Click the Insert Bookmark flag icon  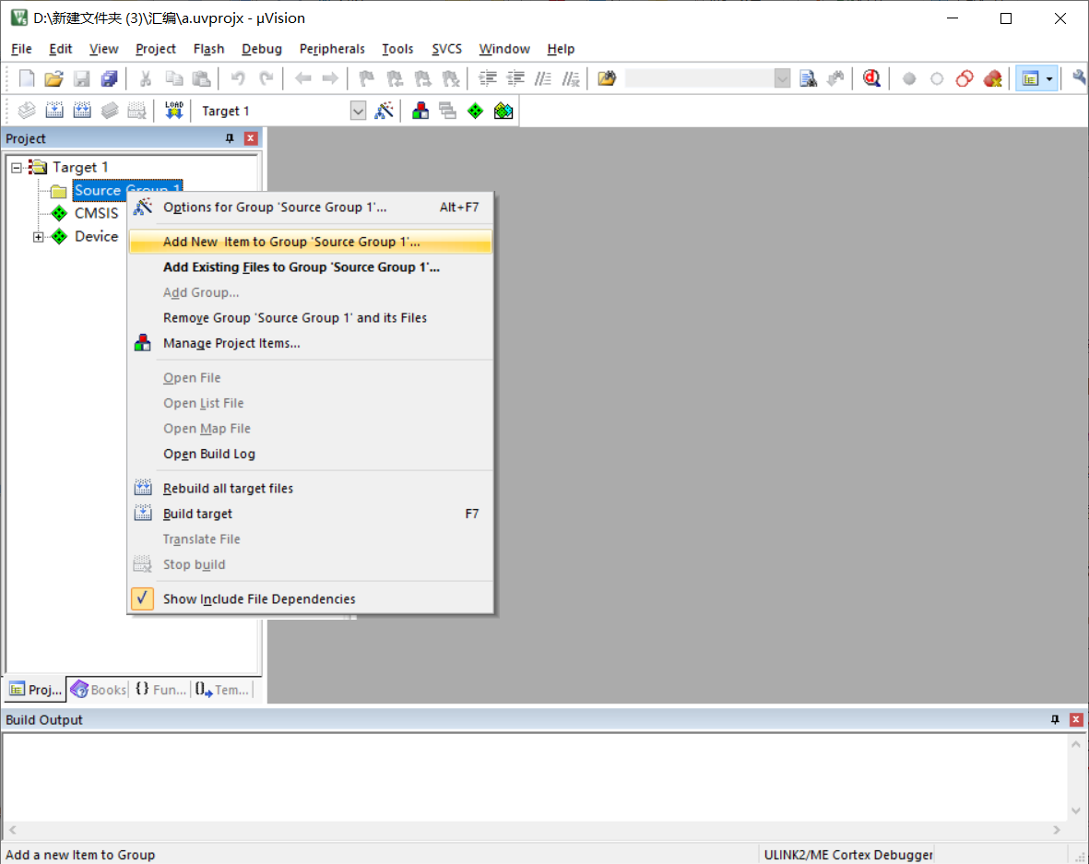pos(367,78)
